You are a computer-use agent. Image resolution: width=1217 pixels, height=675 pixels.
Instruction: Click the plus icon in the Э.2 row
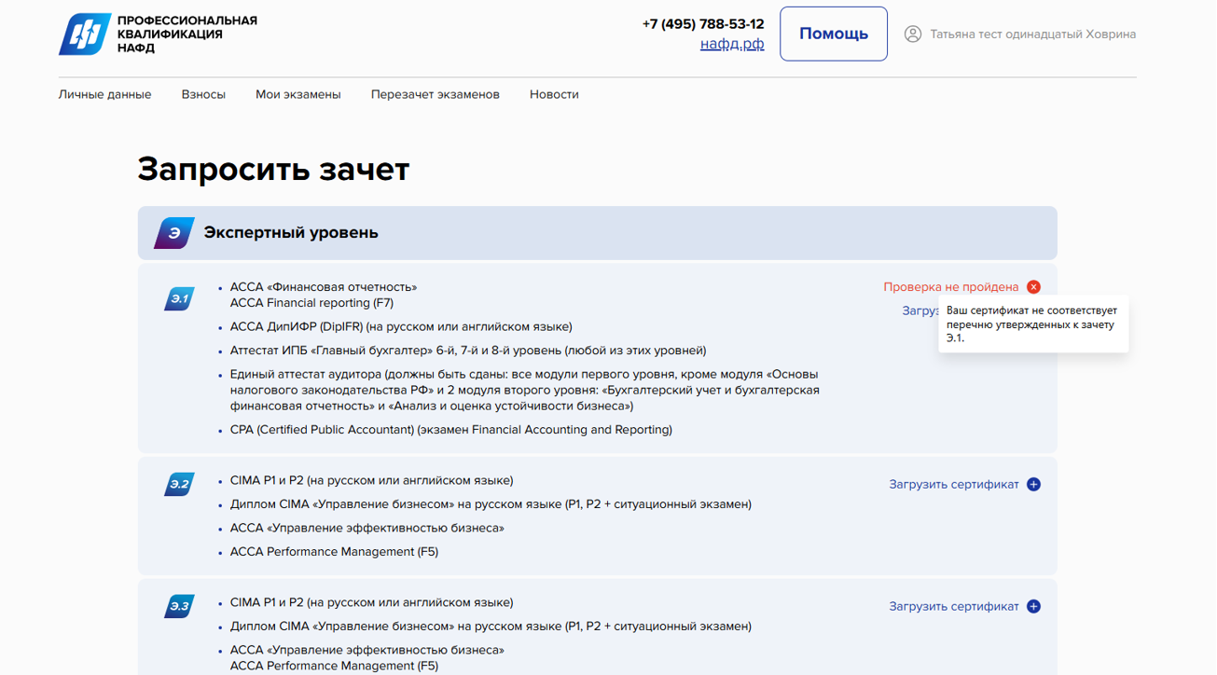[1033, 485]
